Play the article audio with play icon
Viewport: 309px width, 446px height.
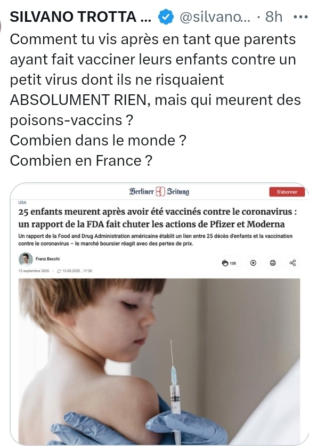[253, 263]
